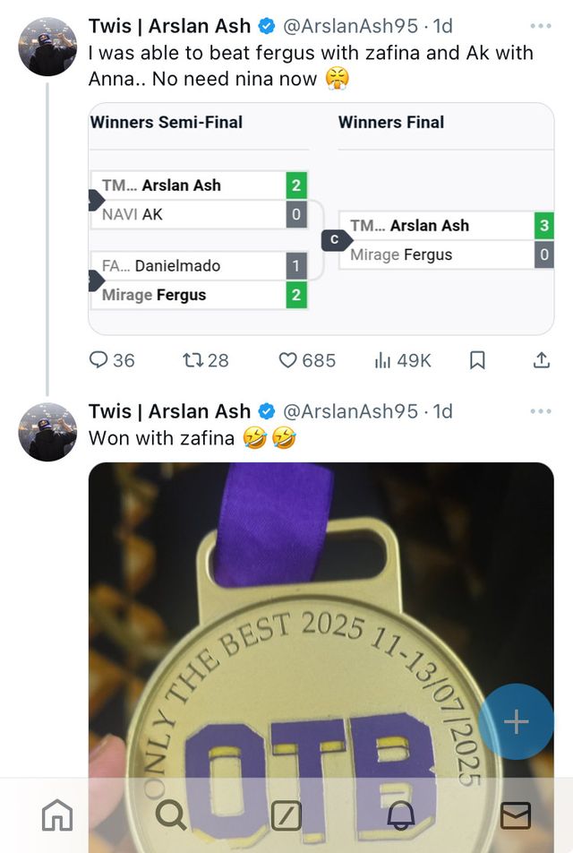Open Direct Messages from the bottom navigation
Viewport: 573px width, 853px height.
point(515,816)
